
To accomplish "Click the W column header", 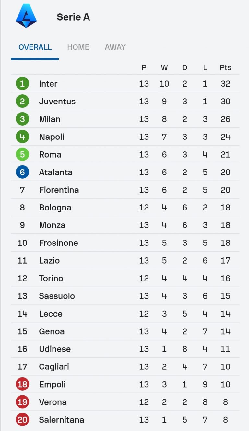I will point(164,67).
